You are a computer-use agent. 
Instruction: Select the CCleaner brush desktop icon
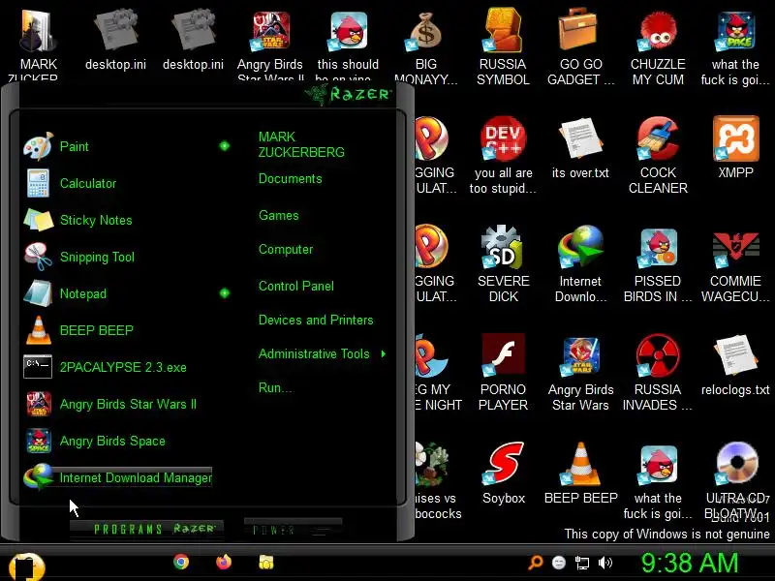point(658,156)
